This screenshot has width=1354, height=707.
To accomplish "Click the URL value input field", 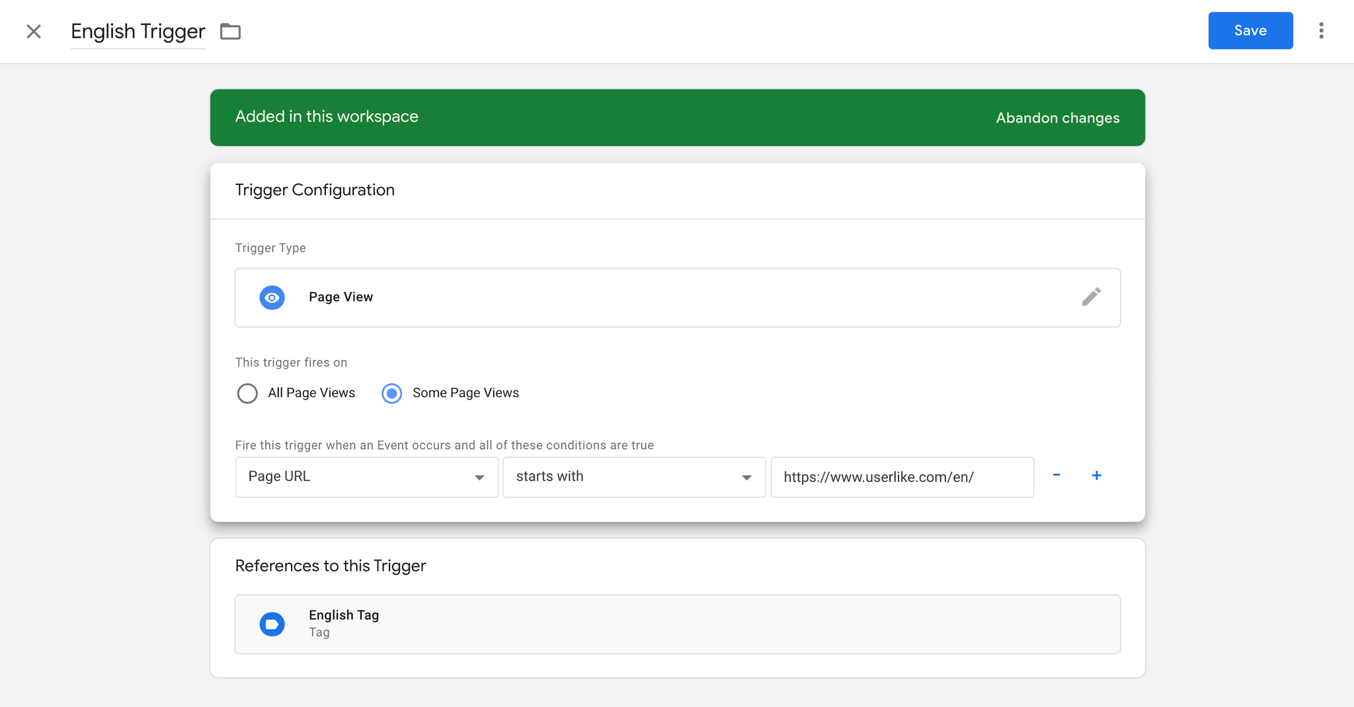I will point(902,477).
